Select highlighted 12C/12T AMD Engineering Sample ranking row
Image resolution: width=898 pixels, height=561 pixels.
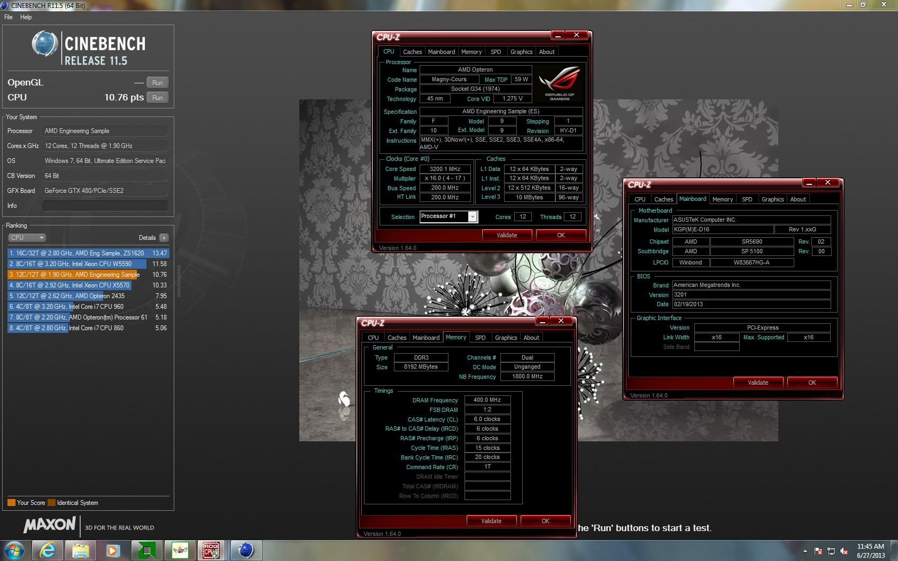point(88,275)
